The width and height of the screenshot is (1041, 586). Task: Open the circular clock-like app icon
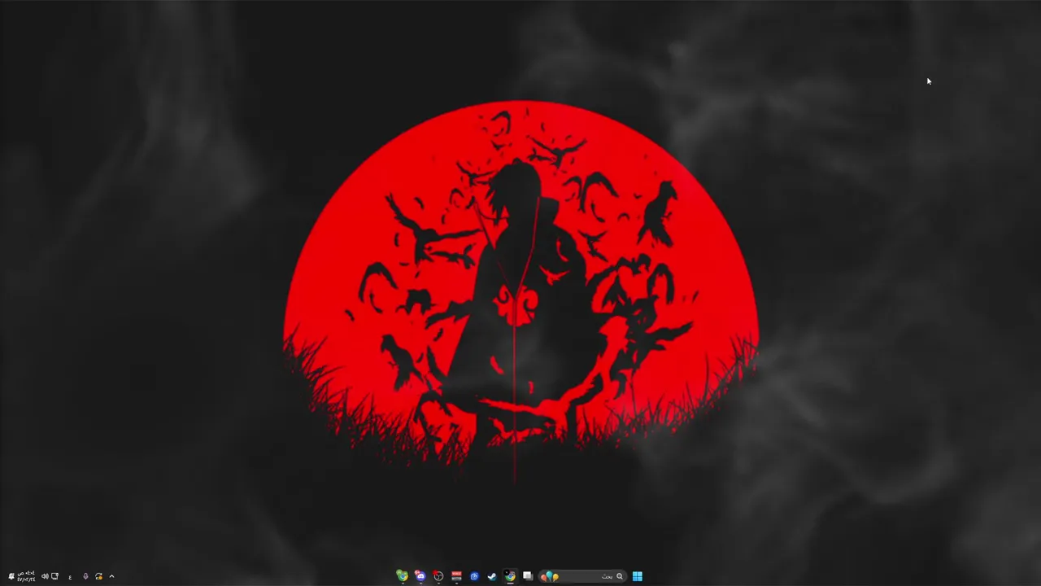(x=438, y=576)
